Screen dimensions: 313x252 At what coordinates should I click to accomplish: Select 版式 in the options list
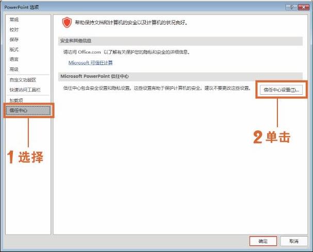coord(14,49)
